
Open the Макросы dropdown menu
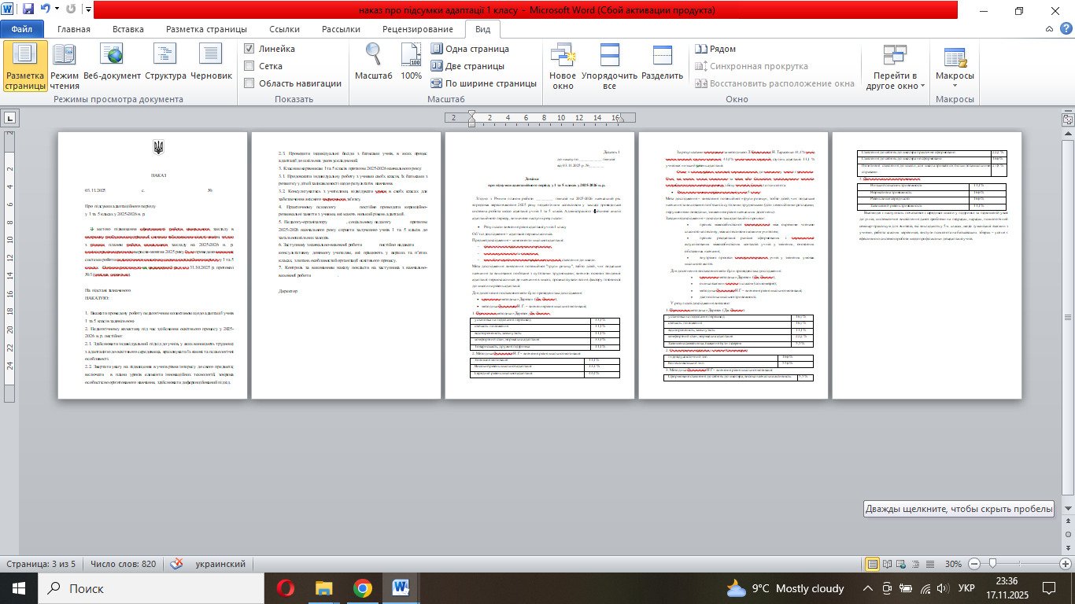955,67
